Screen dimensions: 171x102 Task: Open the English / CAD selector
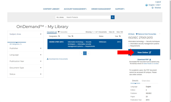coord(155,5)
